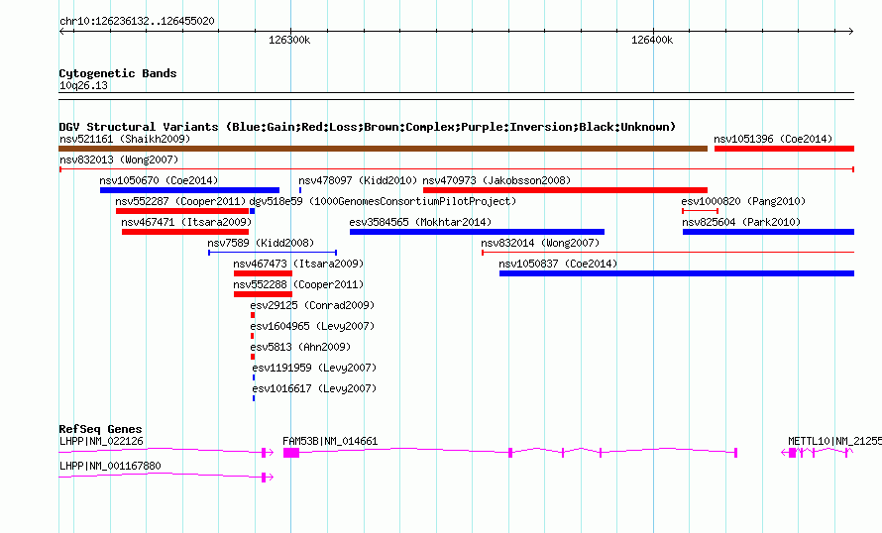This screenshot has height=533, width=882.
Task: Click the 126300k ruler marker
Action: [289, 41]
